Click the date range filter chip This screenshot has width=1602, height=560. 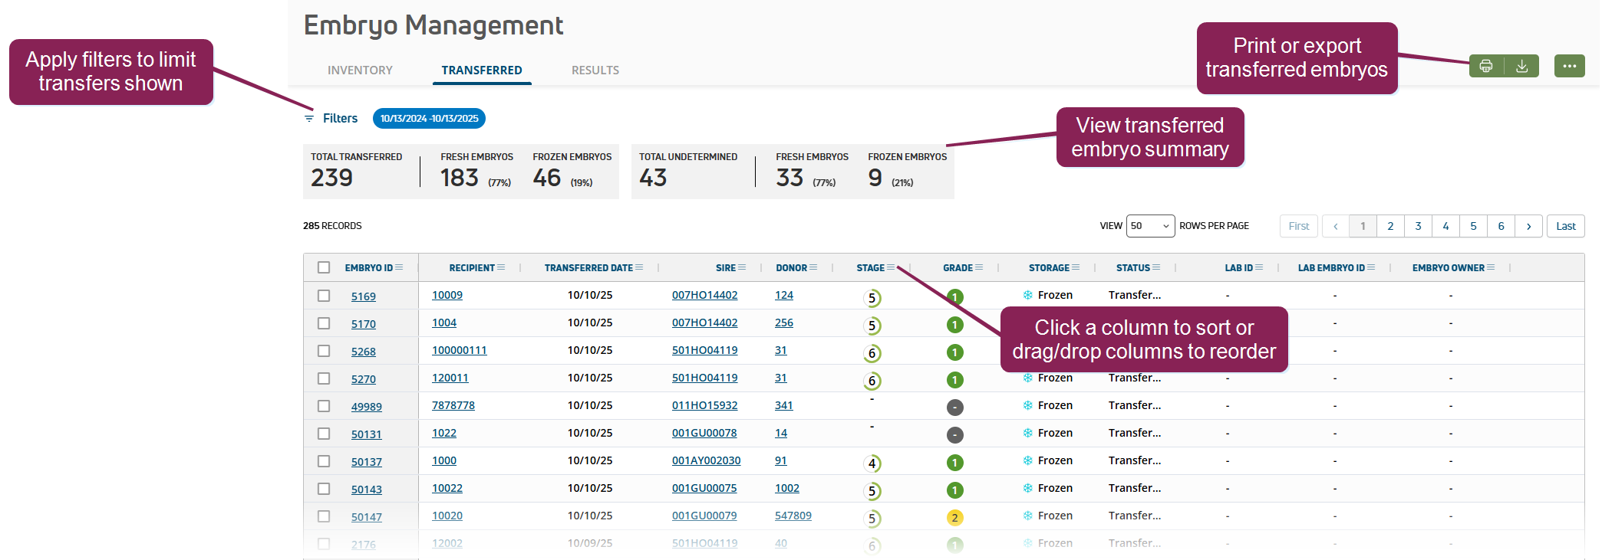coord(429,119)
